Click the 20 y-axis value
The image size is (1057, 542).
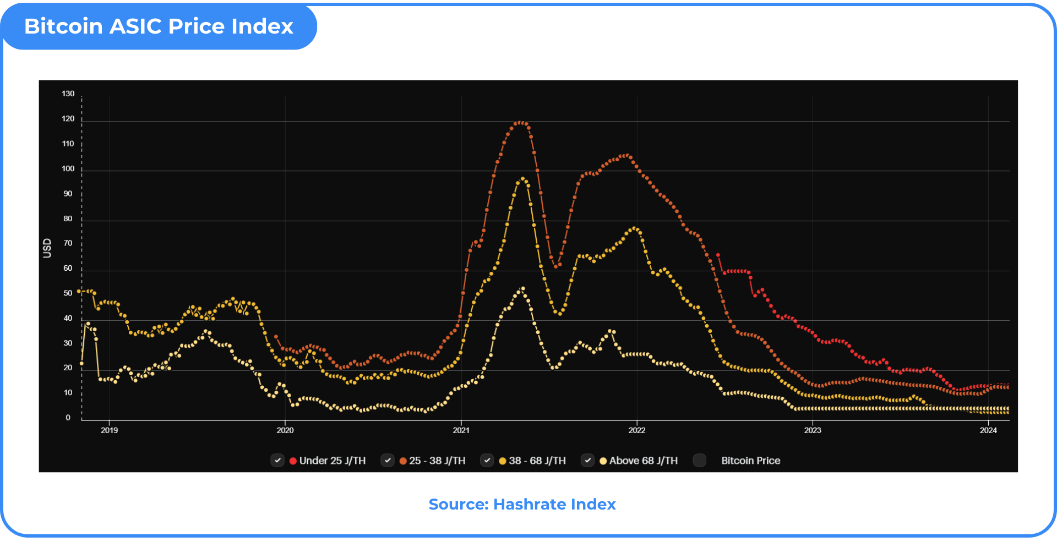click(68, 368)
